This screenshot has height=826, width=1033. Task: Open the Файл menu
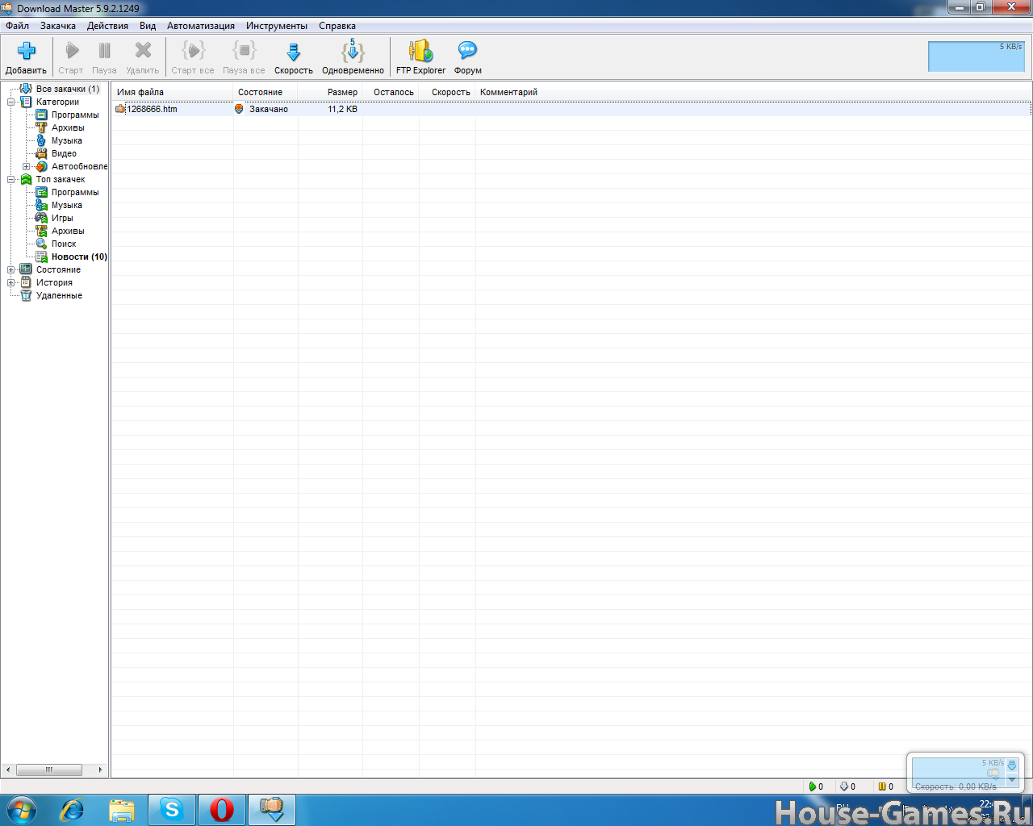click(17, 26)
